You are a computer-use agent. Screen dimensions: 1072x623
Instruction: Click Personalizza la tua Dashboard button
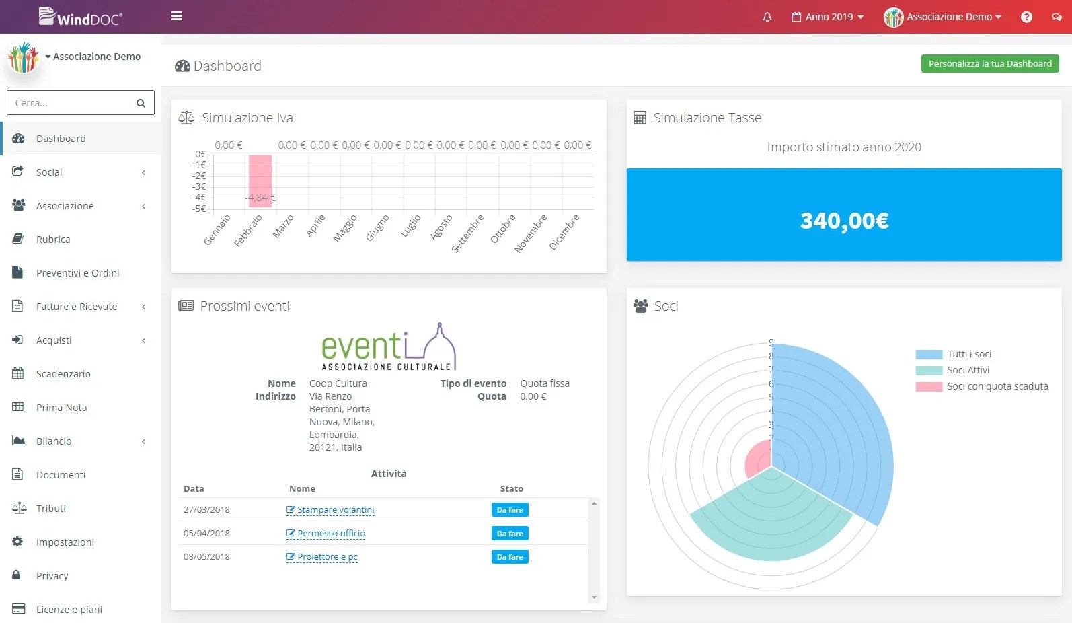pos(990,63)
